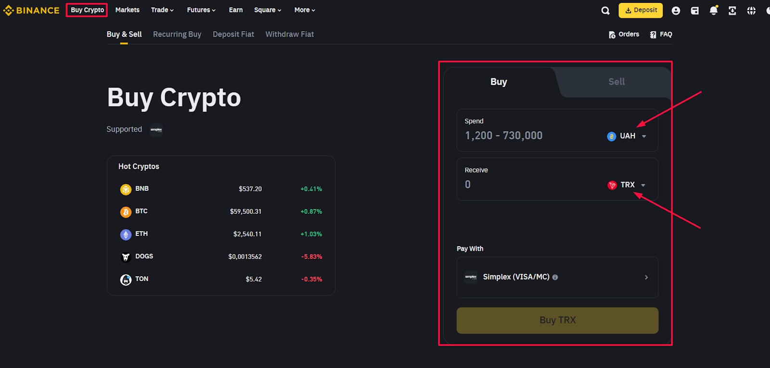The width and height of the screenshot is (770, 368).
Task: Open the Trade dropdown menu
Action: (162, 10)
